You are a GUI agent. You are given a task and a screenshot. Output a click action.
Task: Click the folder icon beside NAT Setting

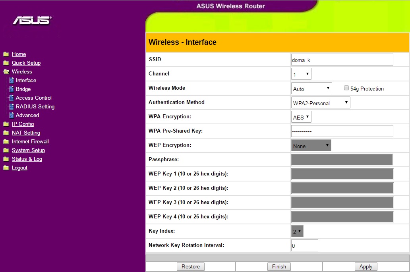6,133
